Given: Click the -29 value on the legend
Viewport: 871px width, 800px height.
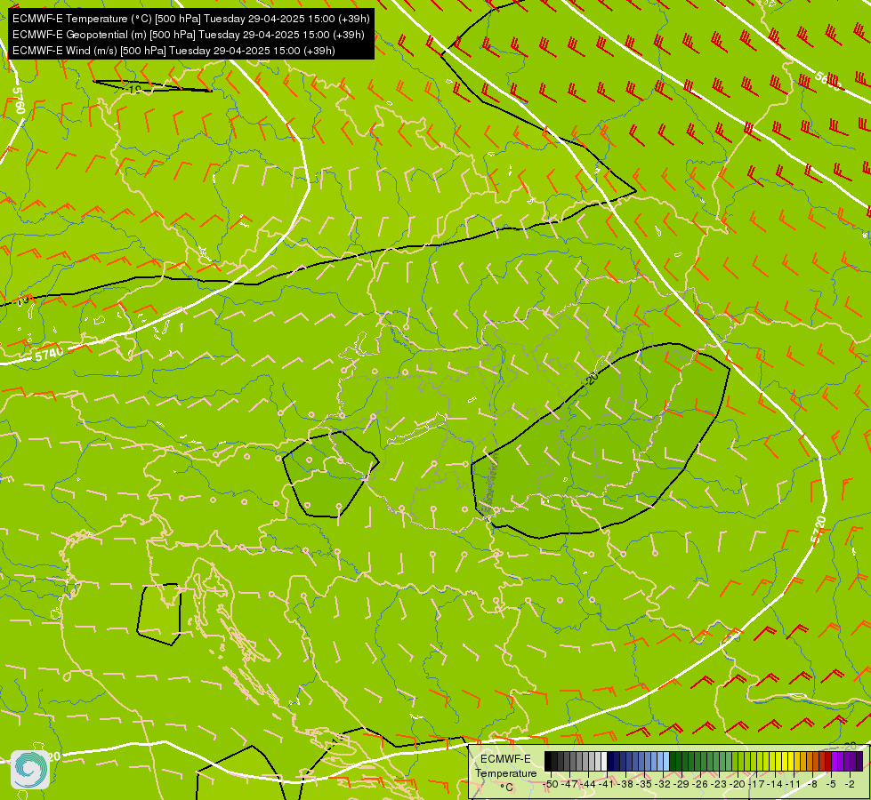Looking at the screenshot, I should [681, 784].
